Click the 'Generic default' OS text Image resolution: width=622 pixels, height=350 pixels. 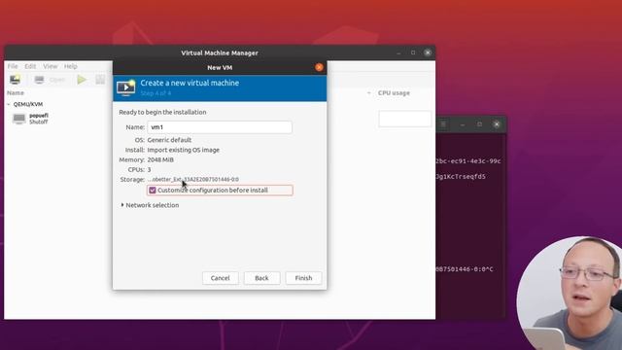(169, 140)
